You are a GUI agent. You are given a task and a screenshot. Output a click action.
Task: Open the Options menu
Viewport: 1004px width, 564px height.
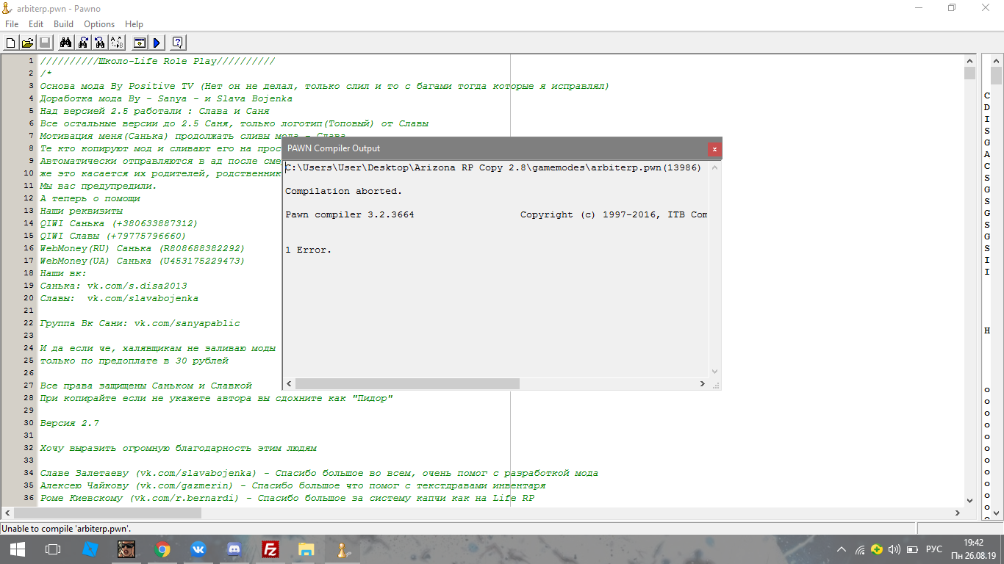point(99,24)
